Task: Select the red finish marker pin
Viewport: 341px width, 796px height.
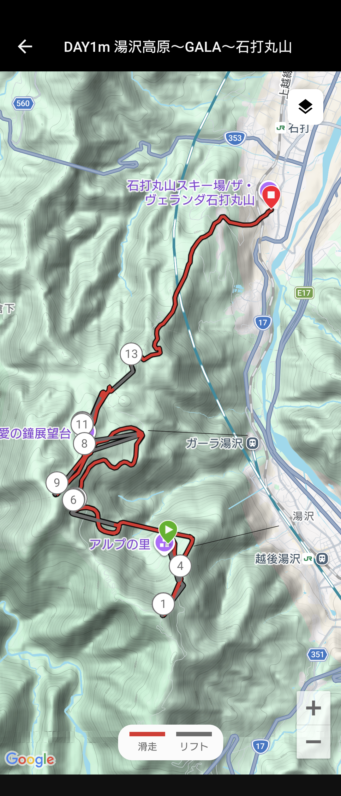Action: tap(271, 197)
